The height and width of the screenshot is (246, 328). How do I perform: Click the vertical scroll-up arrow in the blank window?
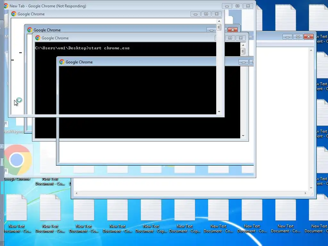pos(311,50)
